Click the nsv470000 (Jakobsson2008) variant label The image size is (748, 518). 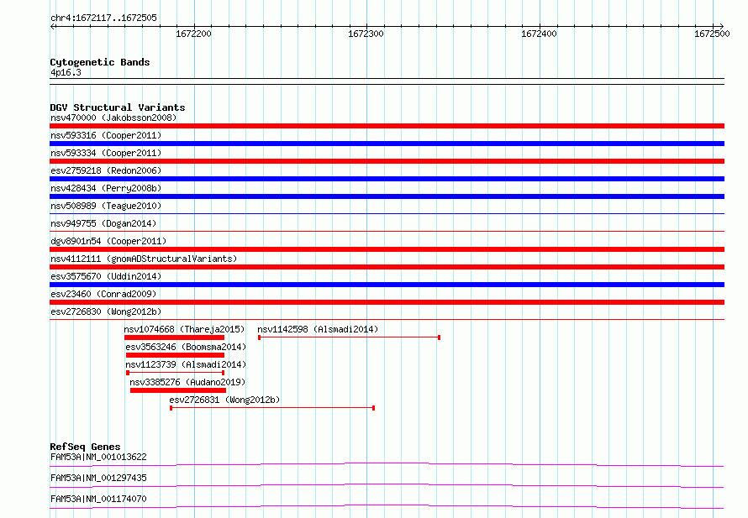click(113, 118)
